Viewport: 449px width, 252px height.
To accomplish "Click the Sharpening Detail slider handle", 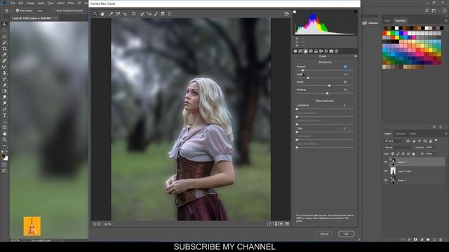I will [x=329, y=85].
